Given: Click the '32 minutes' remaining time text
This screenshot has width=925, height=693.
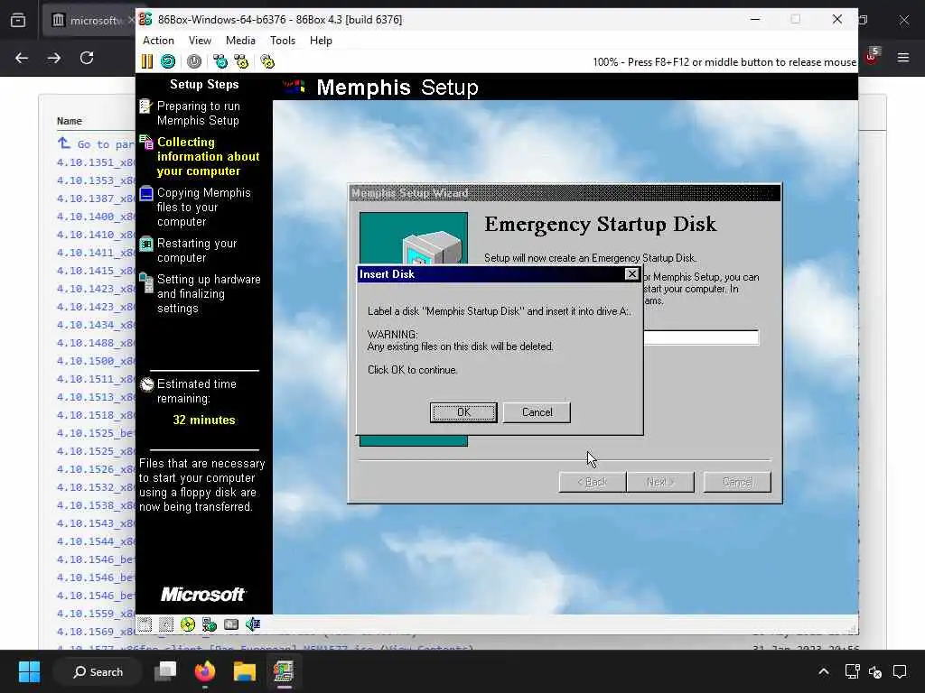Looking at the screenshot, I should pyautogui.click(x=204, y=420).
